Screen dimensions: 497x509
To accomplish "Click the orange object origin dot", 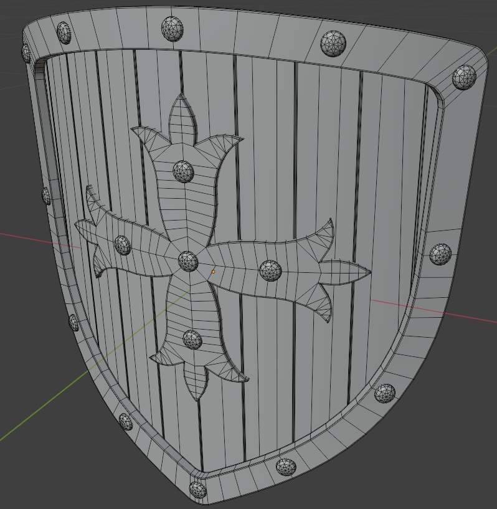I will 213,272.
